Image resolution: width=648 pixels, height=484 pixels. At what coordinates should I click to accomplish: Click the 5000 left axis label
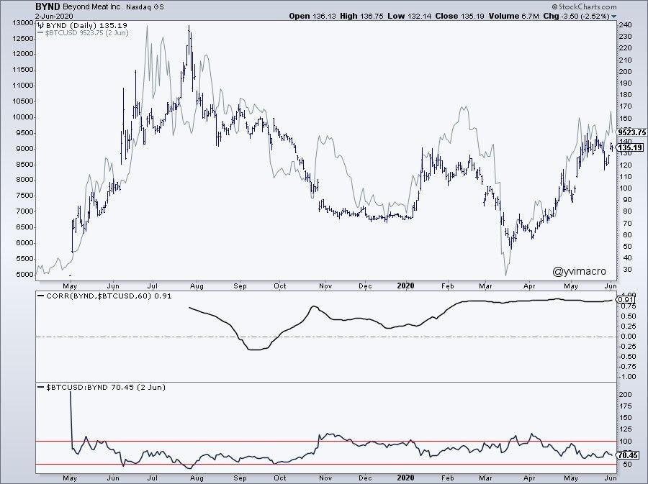click(x=24, y=275)
